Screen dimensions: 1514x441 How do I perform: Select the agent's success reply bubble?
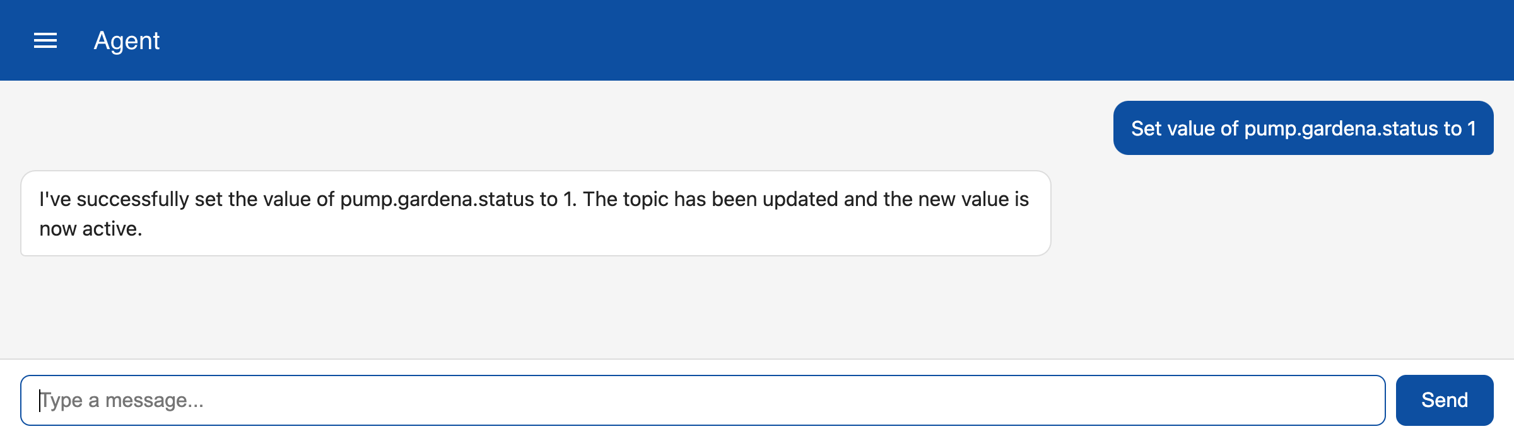pyautogui.click(x=536, y=213)
